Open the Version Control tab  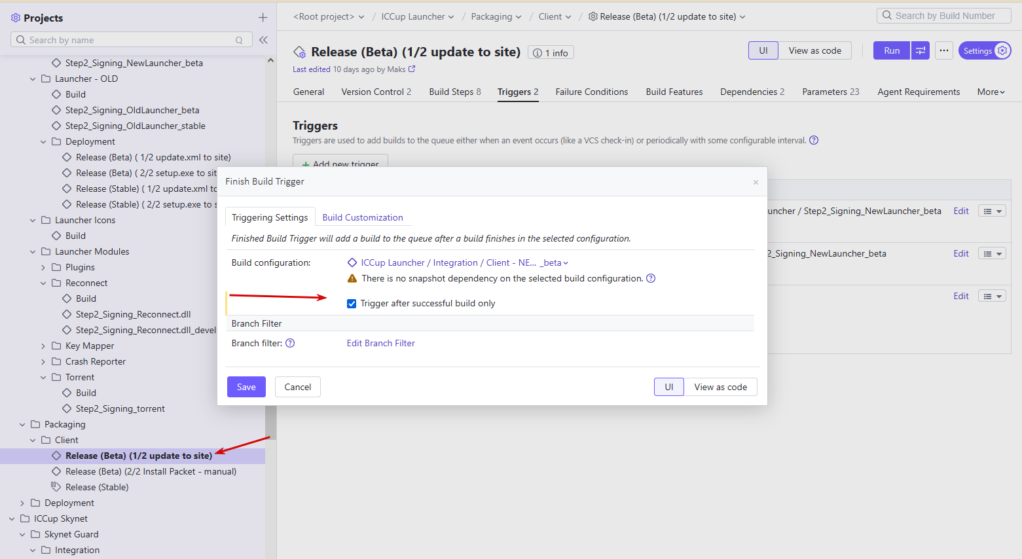(x=376, y=92)
